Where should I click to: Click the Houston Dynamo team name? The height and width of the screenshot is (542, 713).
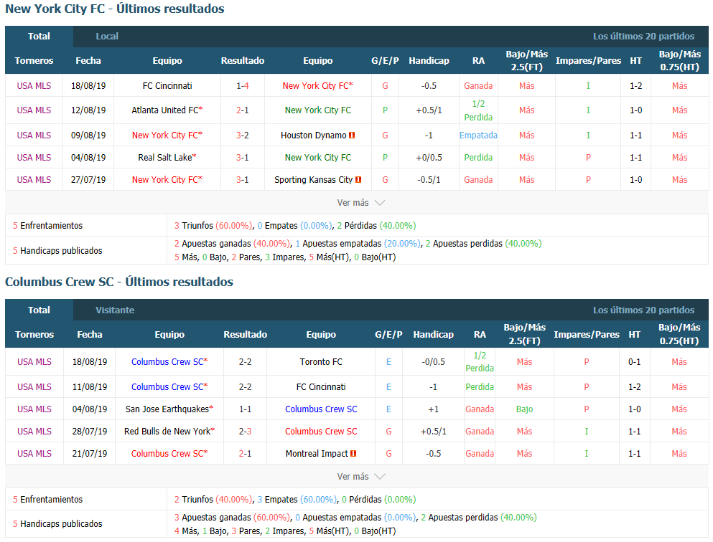314,135
